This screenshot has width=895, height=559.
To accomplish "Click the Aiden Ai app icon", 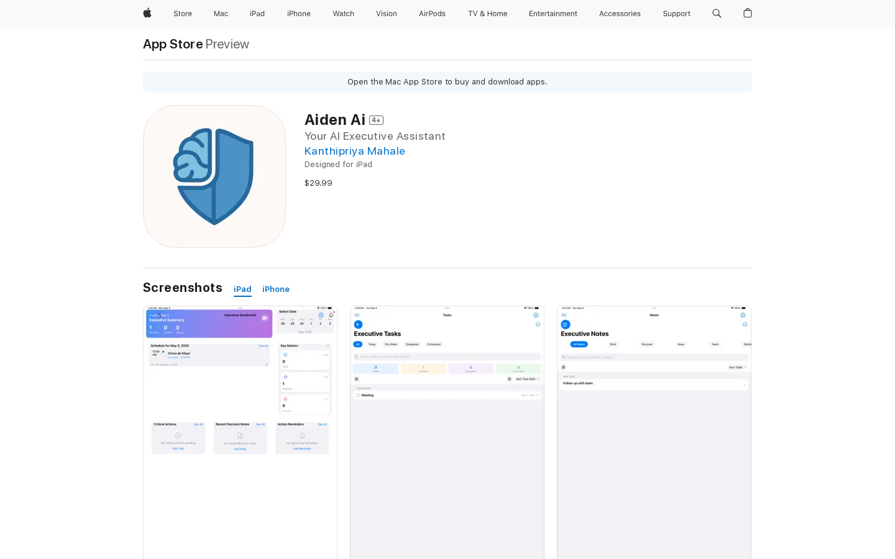I will pyautogui.click(x=214, y=176).
